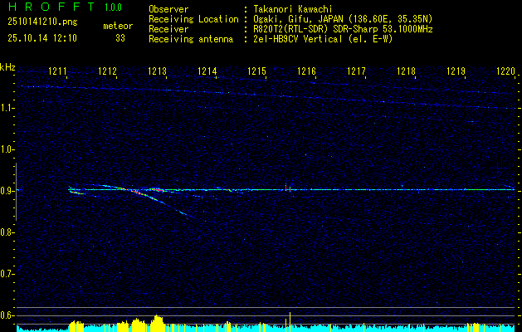Click the 0.9 kHz frequency label

(x=7, y=191)
